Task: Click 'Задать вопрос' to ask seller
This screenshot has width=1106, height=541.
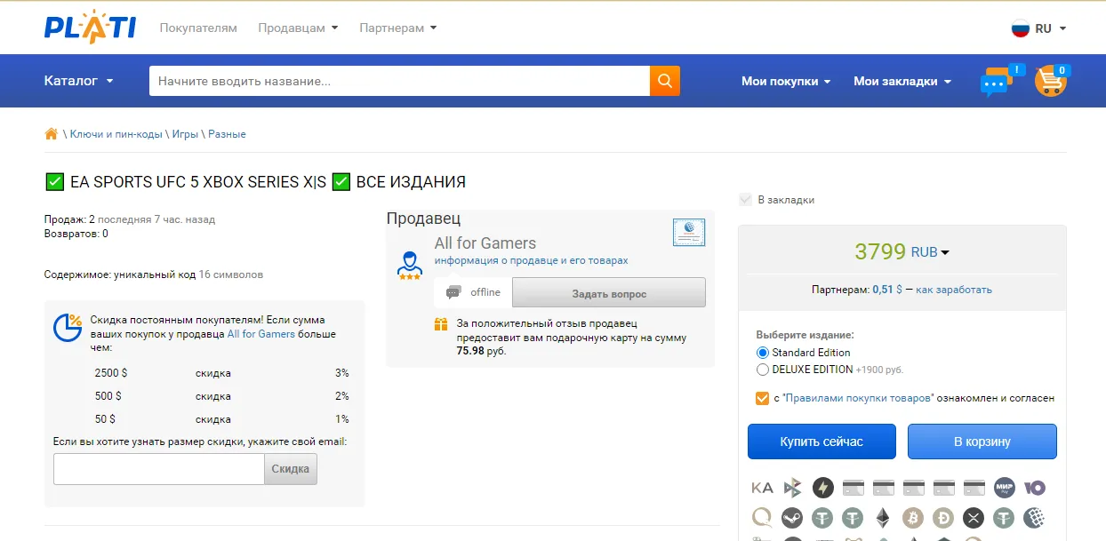Action: coord(609,293)
